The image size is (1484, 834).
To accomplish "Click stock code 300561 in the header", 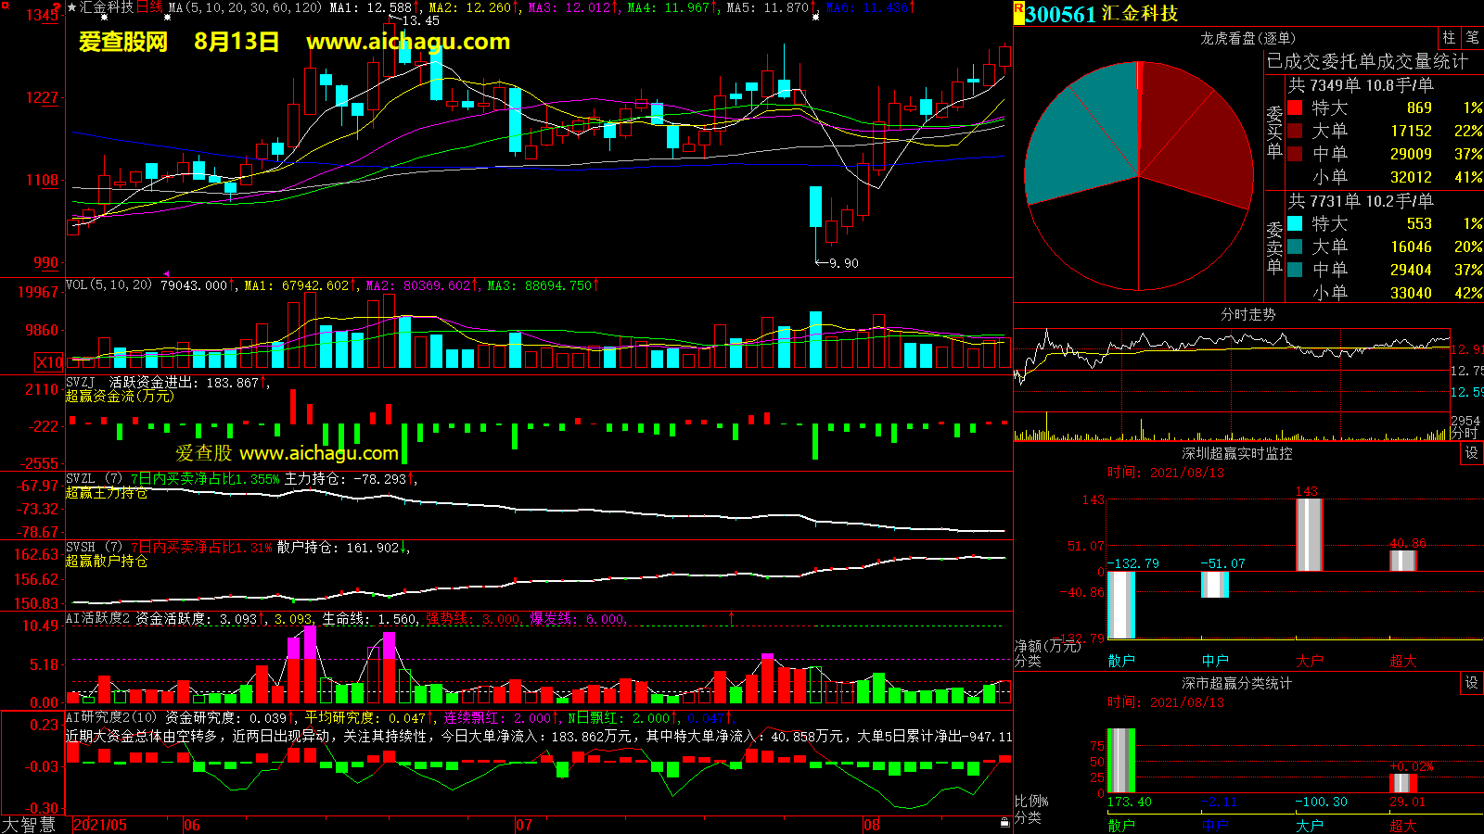I will point(1060,14).
